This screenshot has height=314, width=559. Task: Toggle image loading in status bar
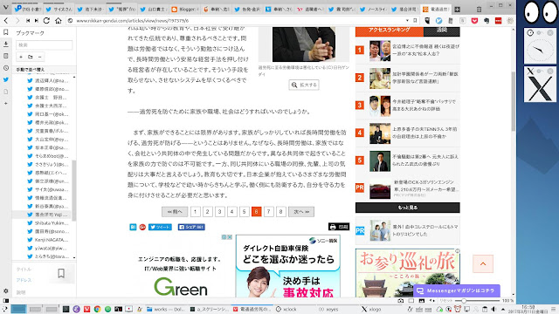pyautogui.click(x=421, y=301)
